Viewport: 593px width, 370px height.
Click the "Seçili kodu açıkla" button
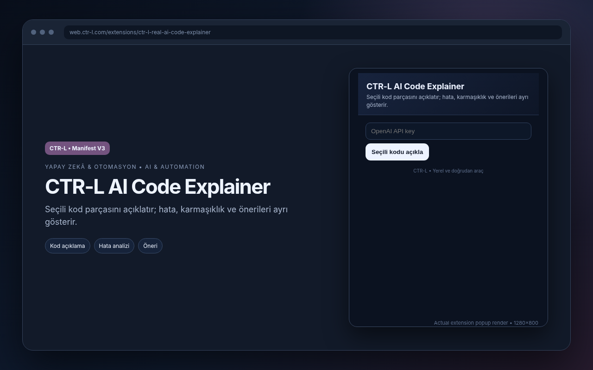(x=397, y=152)
